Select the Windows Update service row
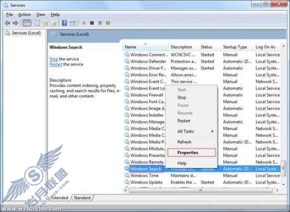 [x=202, y=182]
